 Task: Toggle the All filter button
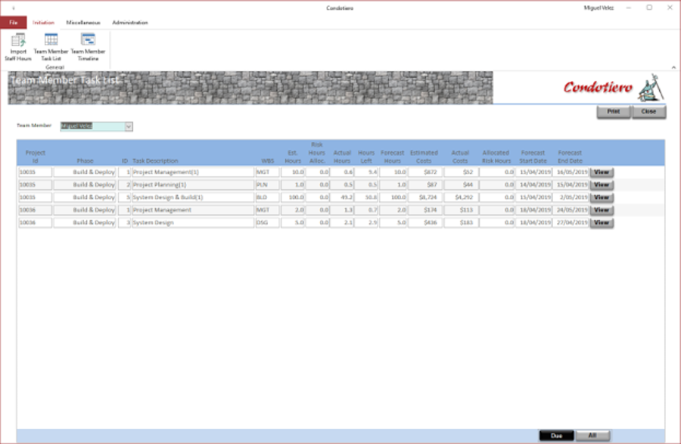(592, 436)
